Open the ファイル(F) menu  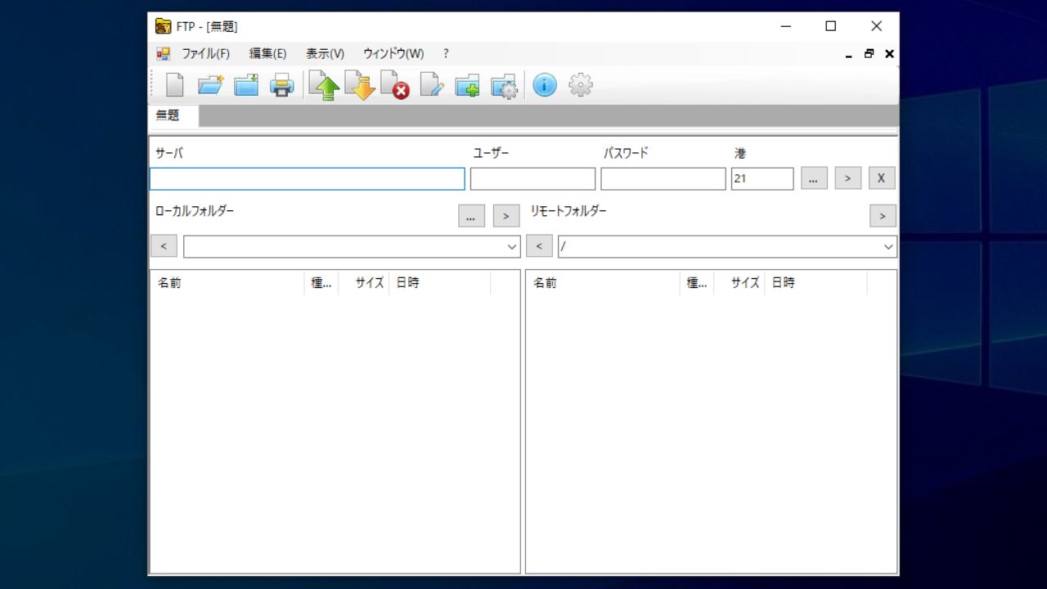[205, 53]
